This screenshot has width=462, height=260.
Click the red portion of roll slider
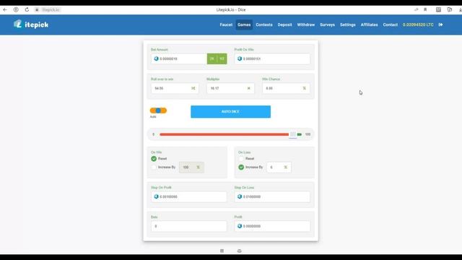(225, 134)
